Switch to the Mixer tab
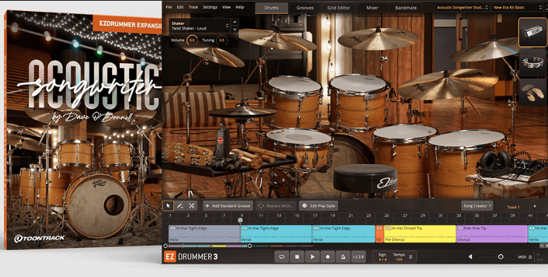 tap(372, 8)
